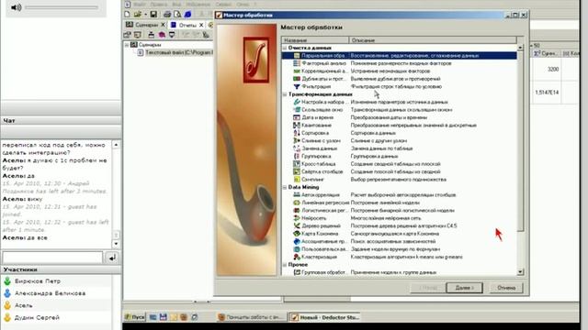Mute using the speaker icon
This screenshot has height=330, width=588.
point(17,7)
